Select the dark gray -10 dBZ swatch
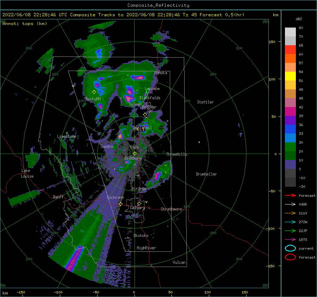The image size is (317, 297). [290, 182]
